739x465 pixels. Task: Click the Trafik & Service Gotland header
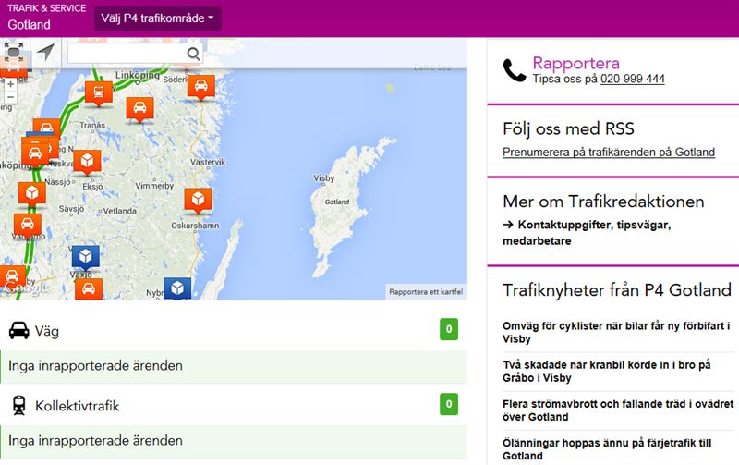[43, 18]
